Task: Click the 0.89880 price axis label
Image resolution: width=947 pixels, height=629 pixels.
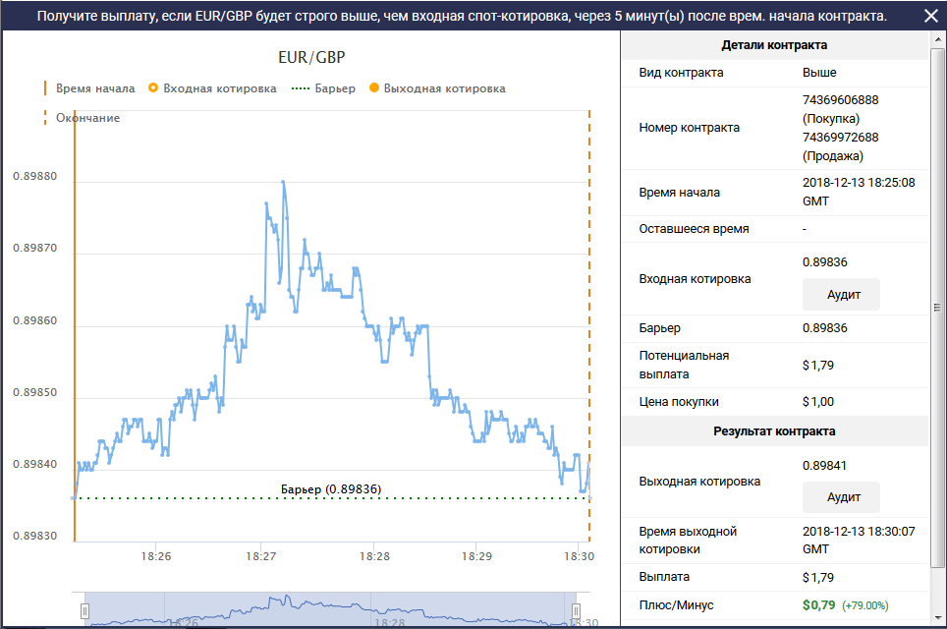Action: 35,176
